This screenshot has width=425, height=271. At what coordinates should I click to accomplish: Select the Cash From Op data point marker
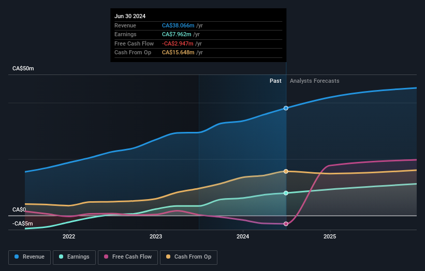pyautogui.click(x=286, y=171)
